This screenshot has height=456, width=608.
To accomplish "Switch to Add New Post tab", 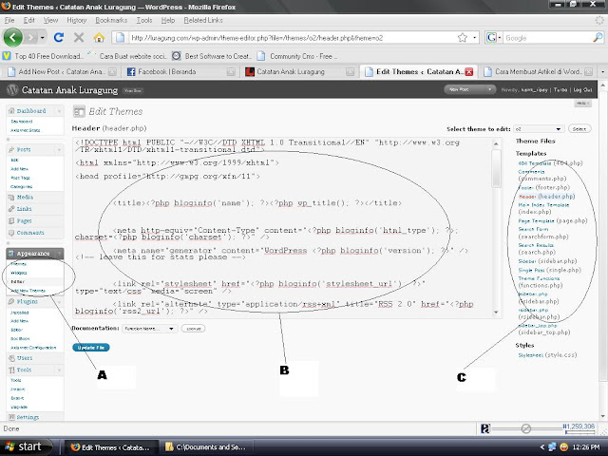I will 61,72.
